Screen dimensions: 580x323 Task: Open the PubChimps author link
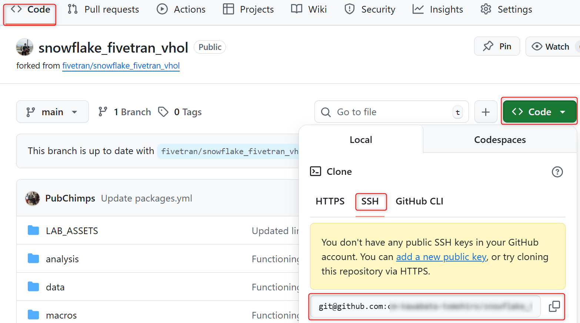[70, 199]
